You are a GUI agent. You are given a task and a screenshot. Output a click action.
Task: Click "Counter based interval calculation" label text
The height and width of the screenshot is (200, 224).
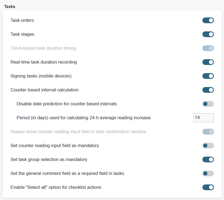coord(44,90)
